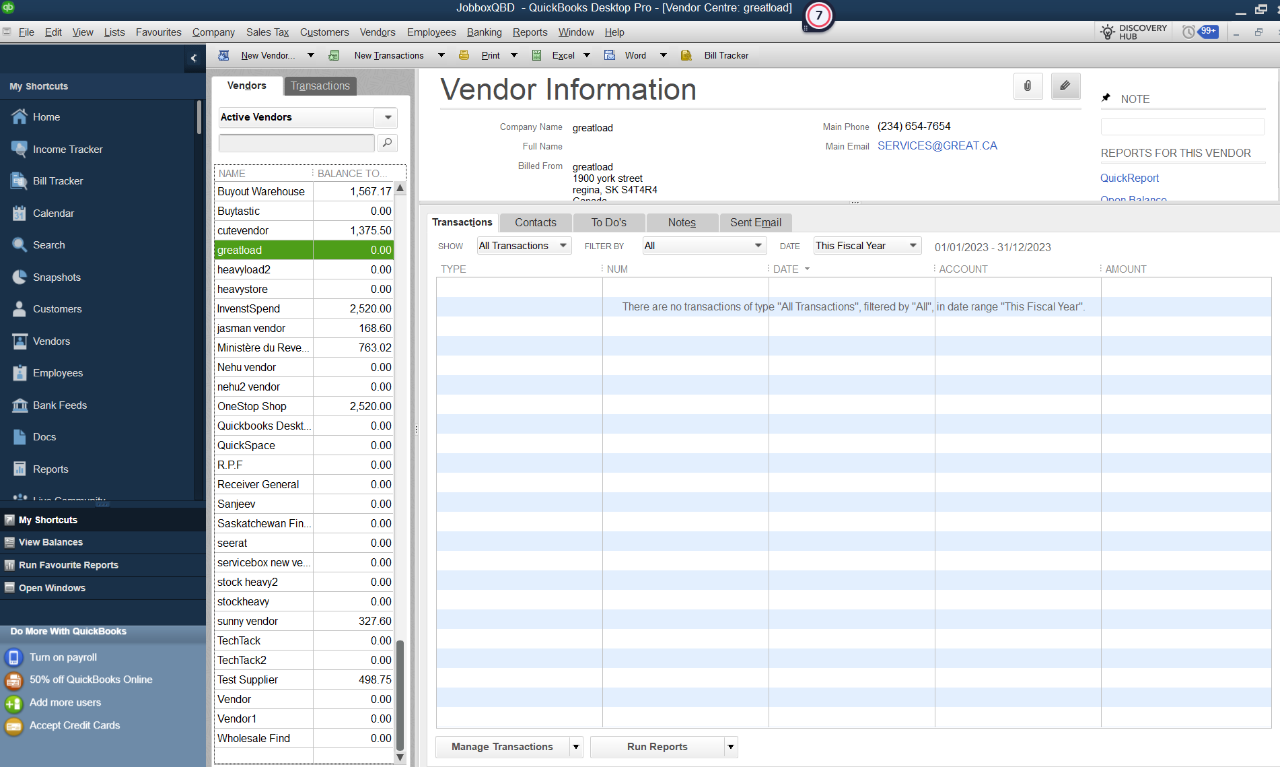This screenshot has height=767, width=1280.
Task: Click the Print toolbar icon
Action: (x=464, y=55)
